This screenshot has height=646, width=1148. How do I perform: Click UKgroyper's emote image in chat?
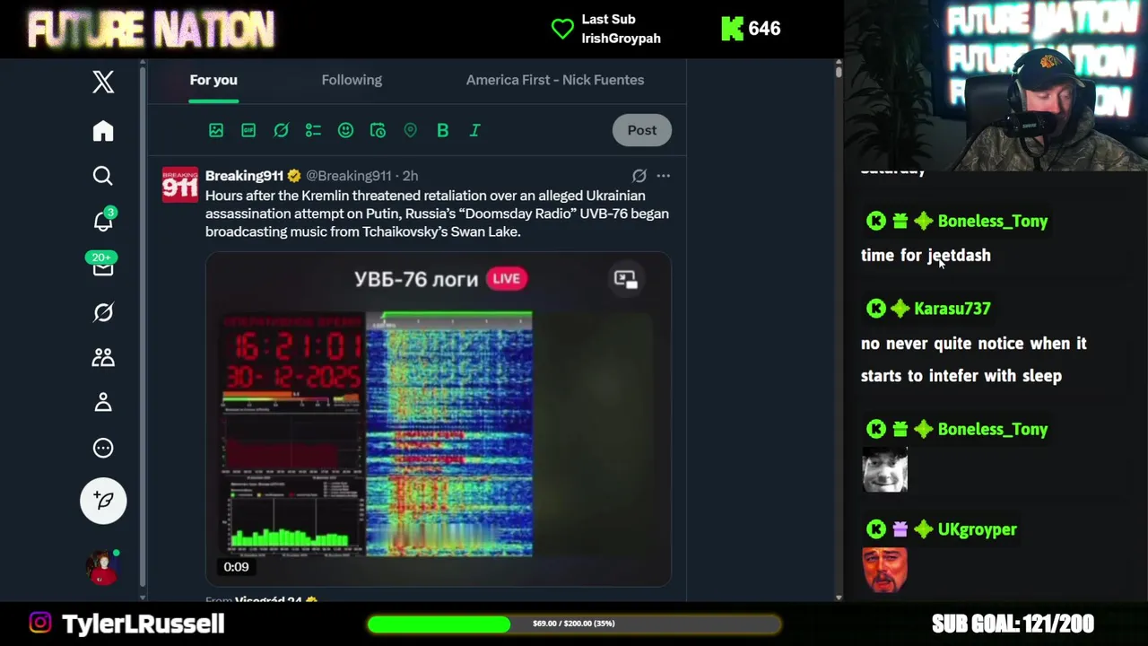point(884,570)
